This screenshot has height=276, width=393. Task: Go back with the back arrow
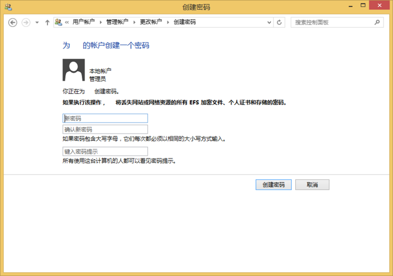coord(13,23)
